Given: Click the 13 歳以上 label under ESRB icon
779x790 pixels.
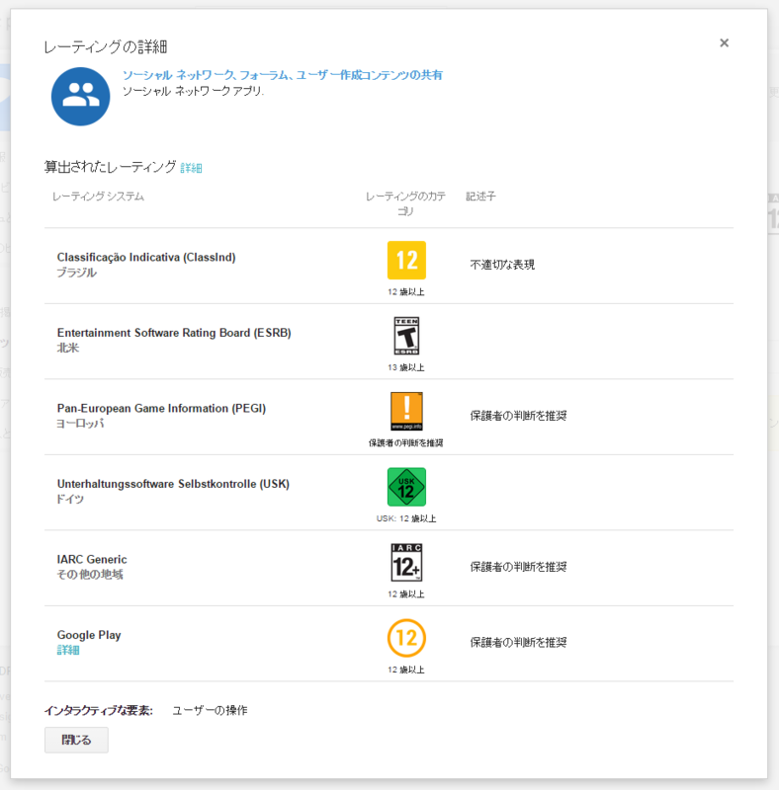Looking at the screenshot, I should pyautogui.click(x=406, y=367).
